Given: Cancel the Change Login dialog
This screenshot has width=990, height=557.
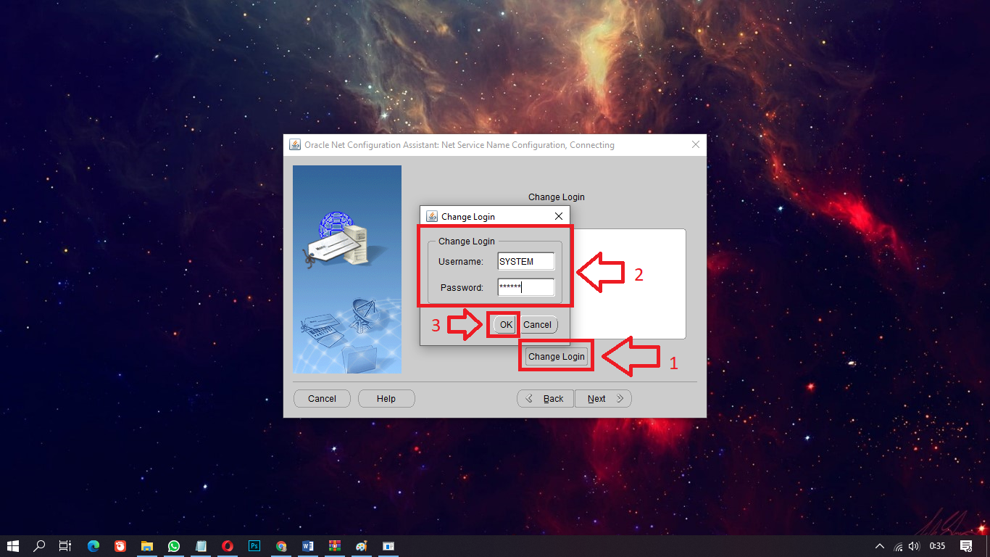Looking at the screenshot, I should pyautogui.click(x=538, y=325).
